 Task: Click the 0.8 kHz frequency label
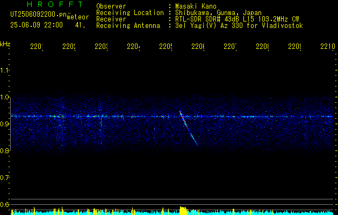[x=4, y=150]
